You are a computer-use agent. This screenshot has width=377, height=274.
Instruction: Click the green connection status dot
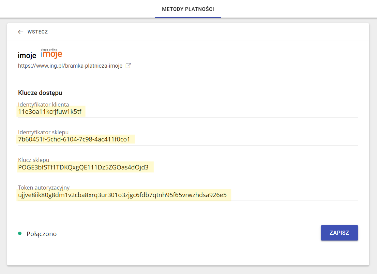tap(20, 233)
